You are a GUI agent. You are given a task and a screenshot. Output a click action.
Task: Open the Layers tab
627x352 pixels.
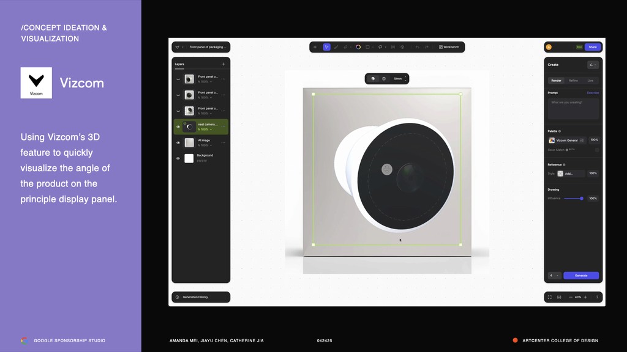pos(179,64)
